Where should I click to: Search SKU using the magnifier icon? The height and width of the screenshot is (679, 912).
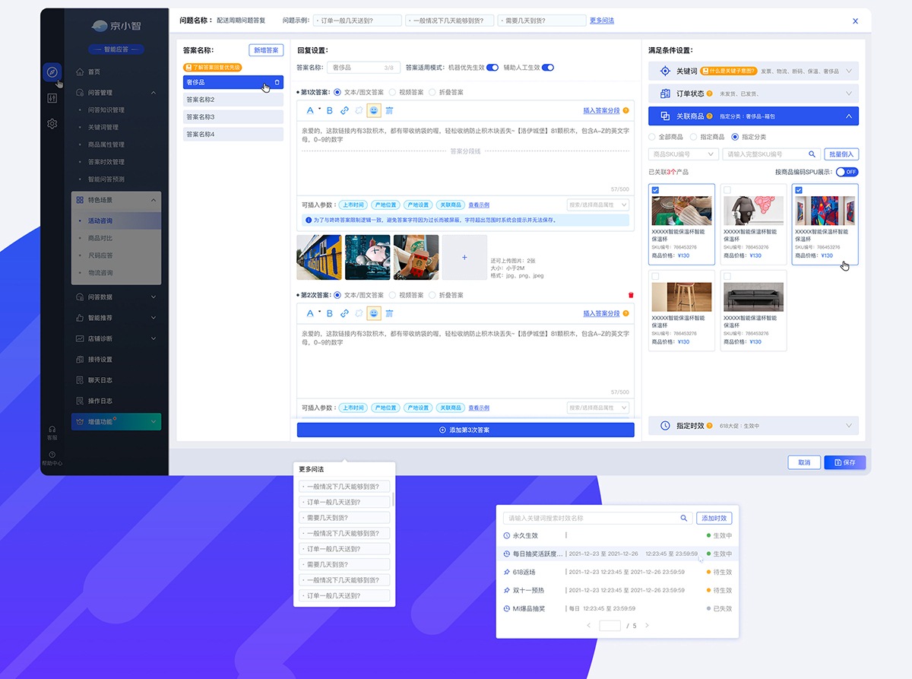click(x=812, y=154)
